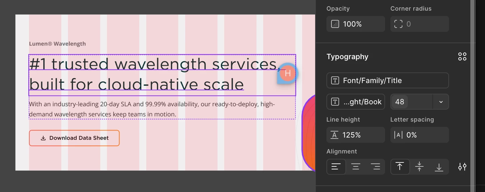This screenshot has width=485, height=192.
Task: Click the Opacity label
Action: (338, 9)
